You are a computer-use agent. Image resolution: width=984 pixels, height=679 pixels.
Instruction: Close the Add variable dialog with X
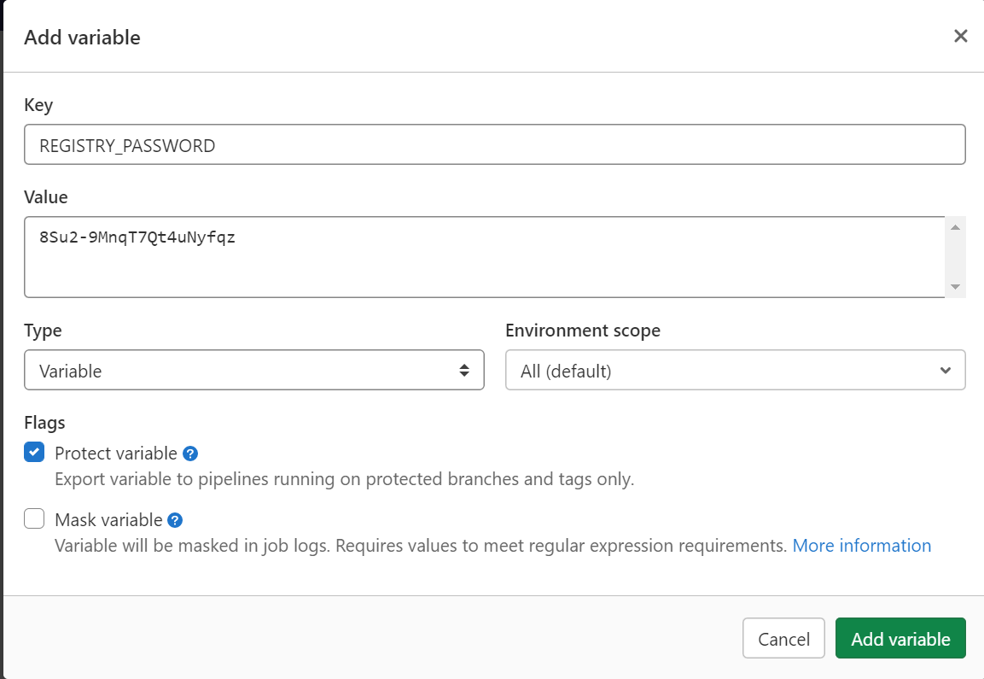960,36
